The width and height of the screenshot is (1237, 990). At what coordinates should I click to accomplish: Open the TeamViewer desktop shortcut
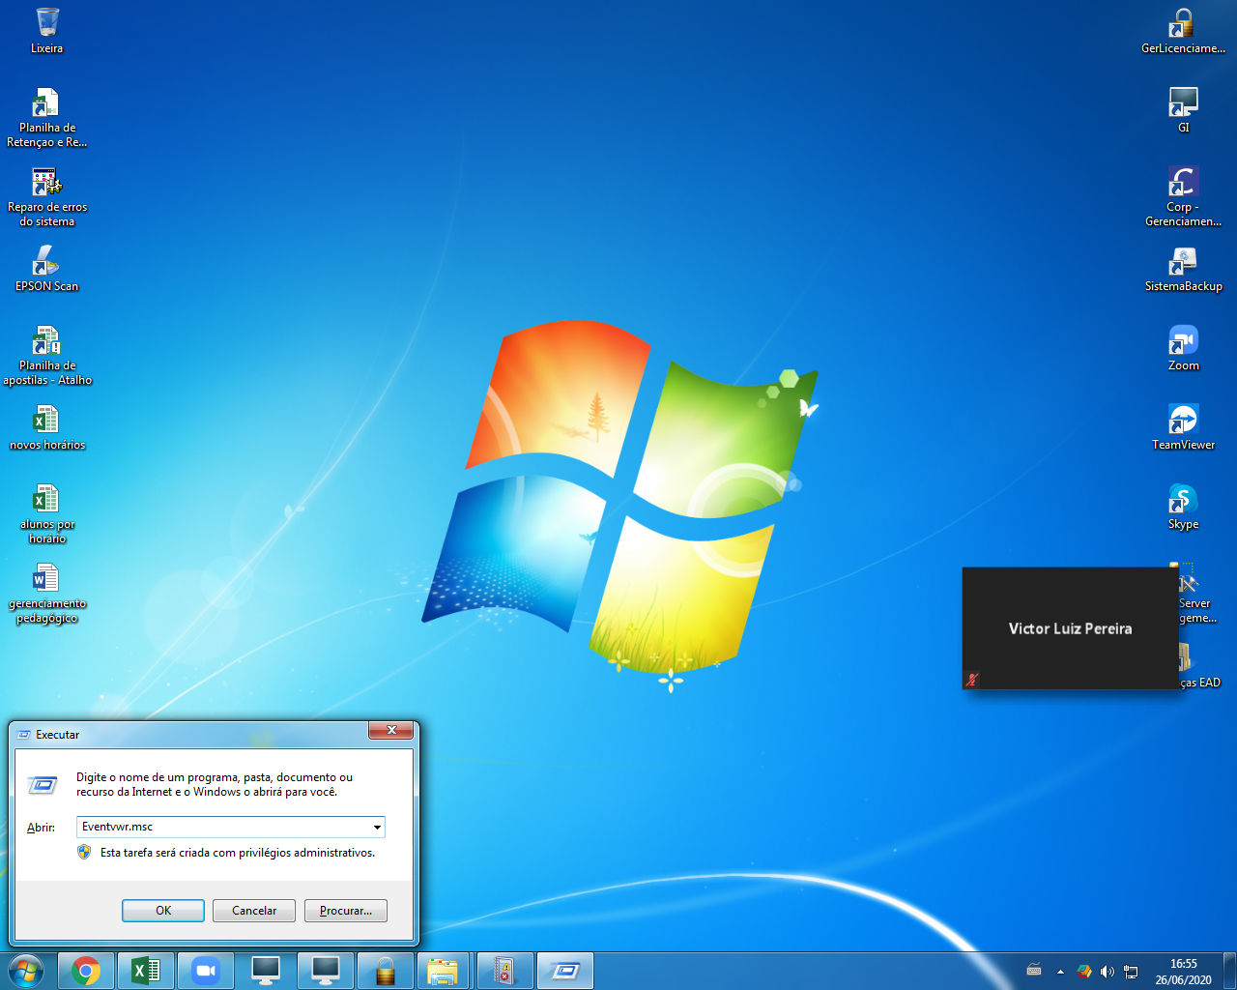coord(1183,427)
